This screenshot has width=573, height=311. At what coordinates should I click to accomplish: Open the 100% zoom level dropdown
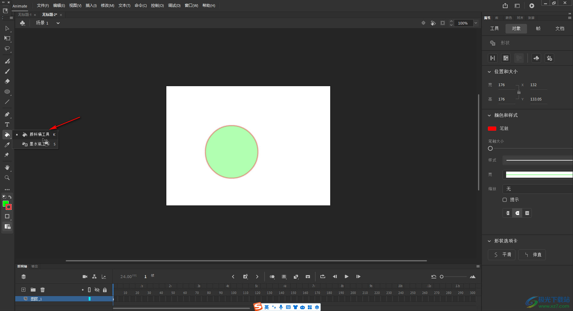tap(476, 23)
